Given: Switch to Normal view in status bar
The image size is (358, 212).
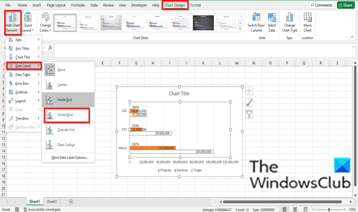Looking at the screenshot, I should tap(284, 209).
